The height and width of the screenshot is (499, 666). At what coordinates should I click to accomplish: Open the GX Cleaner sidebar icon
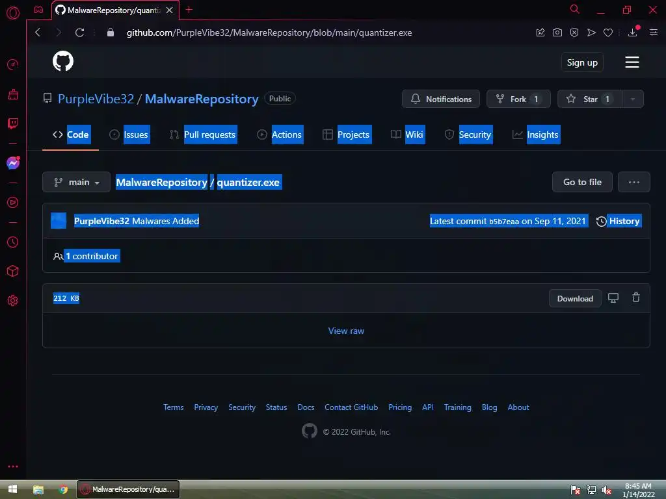click(13, 94)
